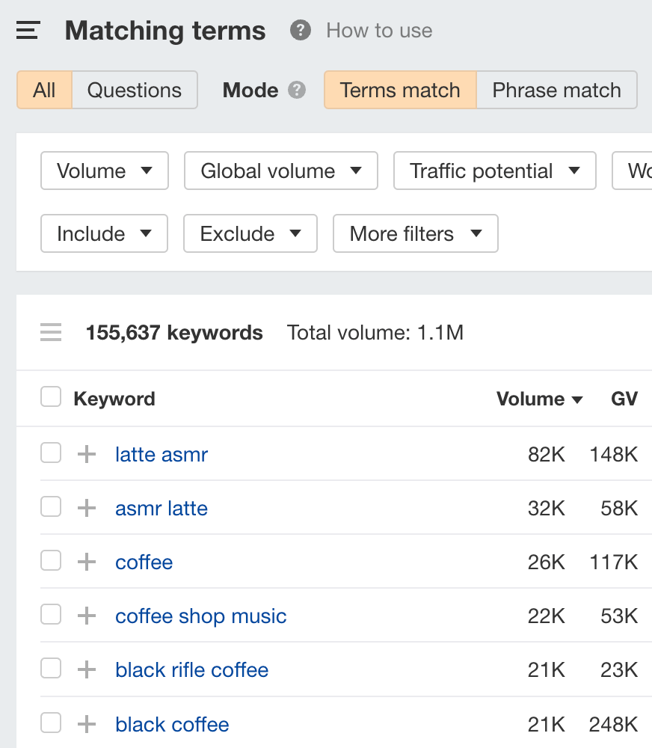Image resolution: width=652 pixels, height=748 pixels.
Task: Click the How to use help icon
Action: click(x=299, y=31)
